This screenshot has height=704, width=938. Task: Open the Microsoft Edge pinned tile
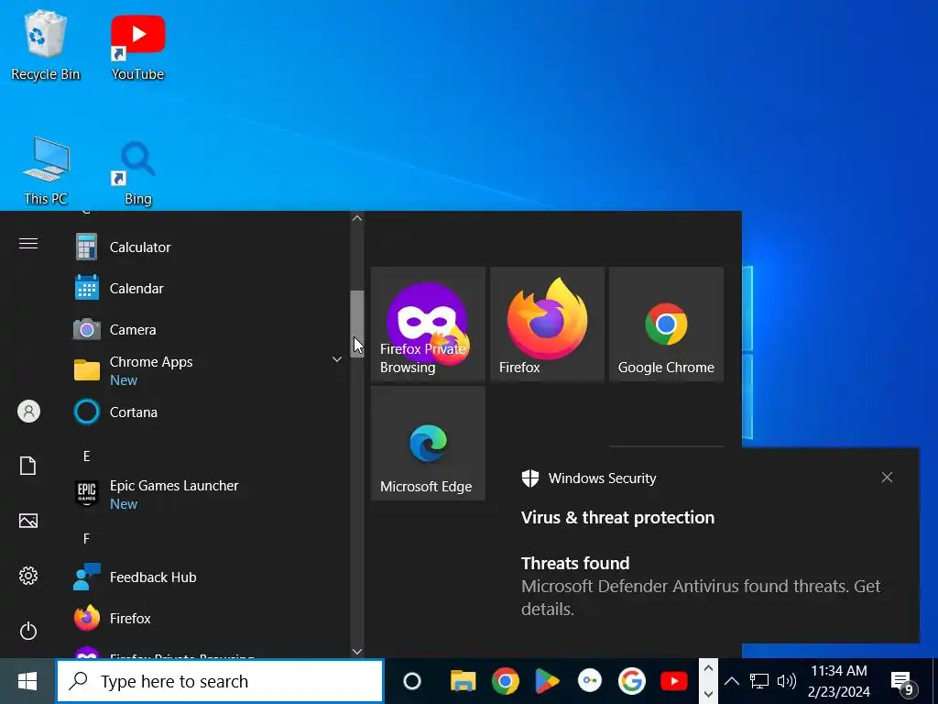pyautogui.click(x=428, y=443)
